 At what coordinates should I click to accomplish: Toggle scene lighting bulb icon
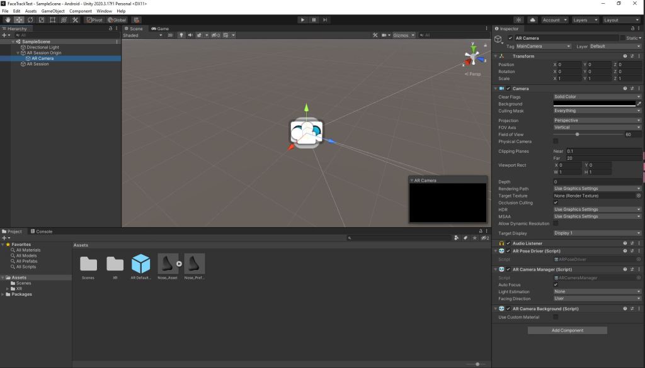pos(182,35)
